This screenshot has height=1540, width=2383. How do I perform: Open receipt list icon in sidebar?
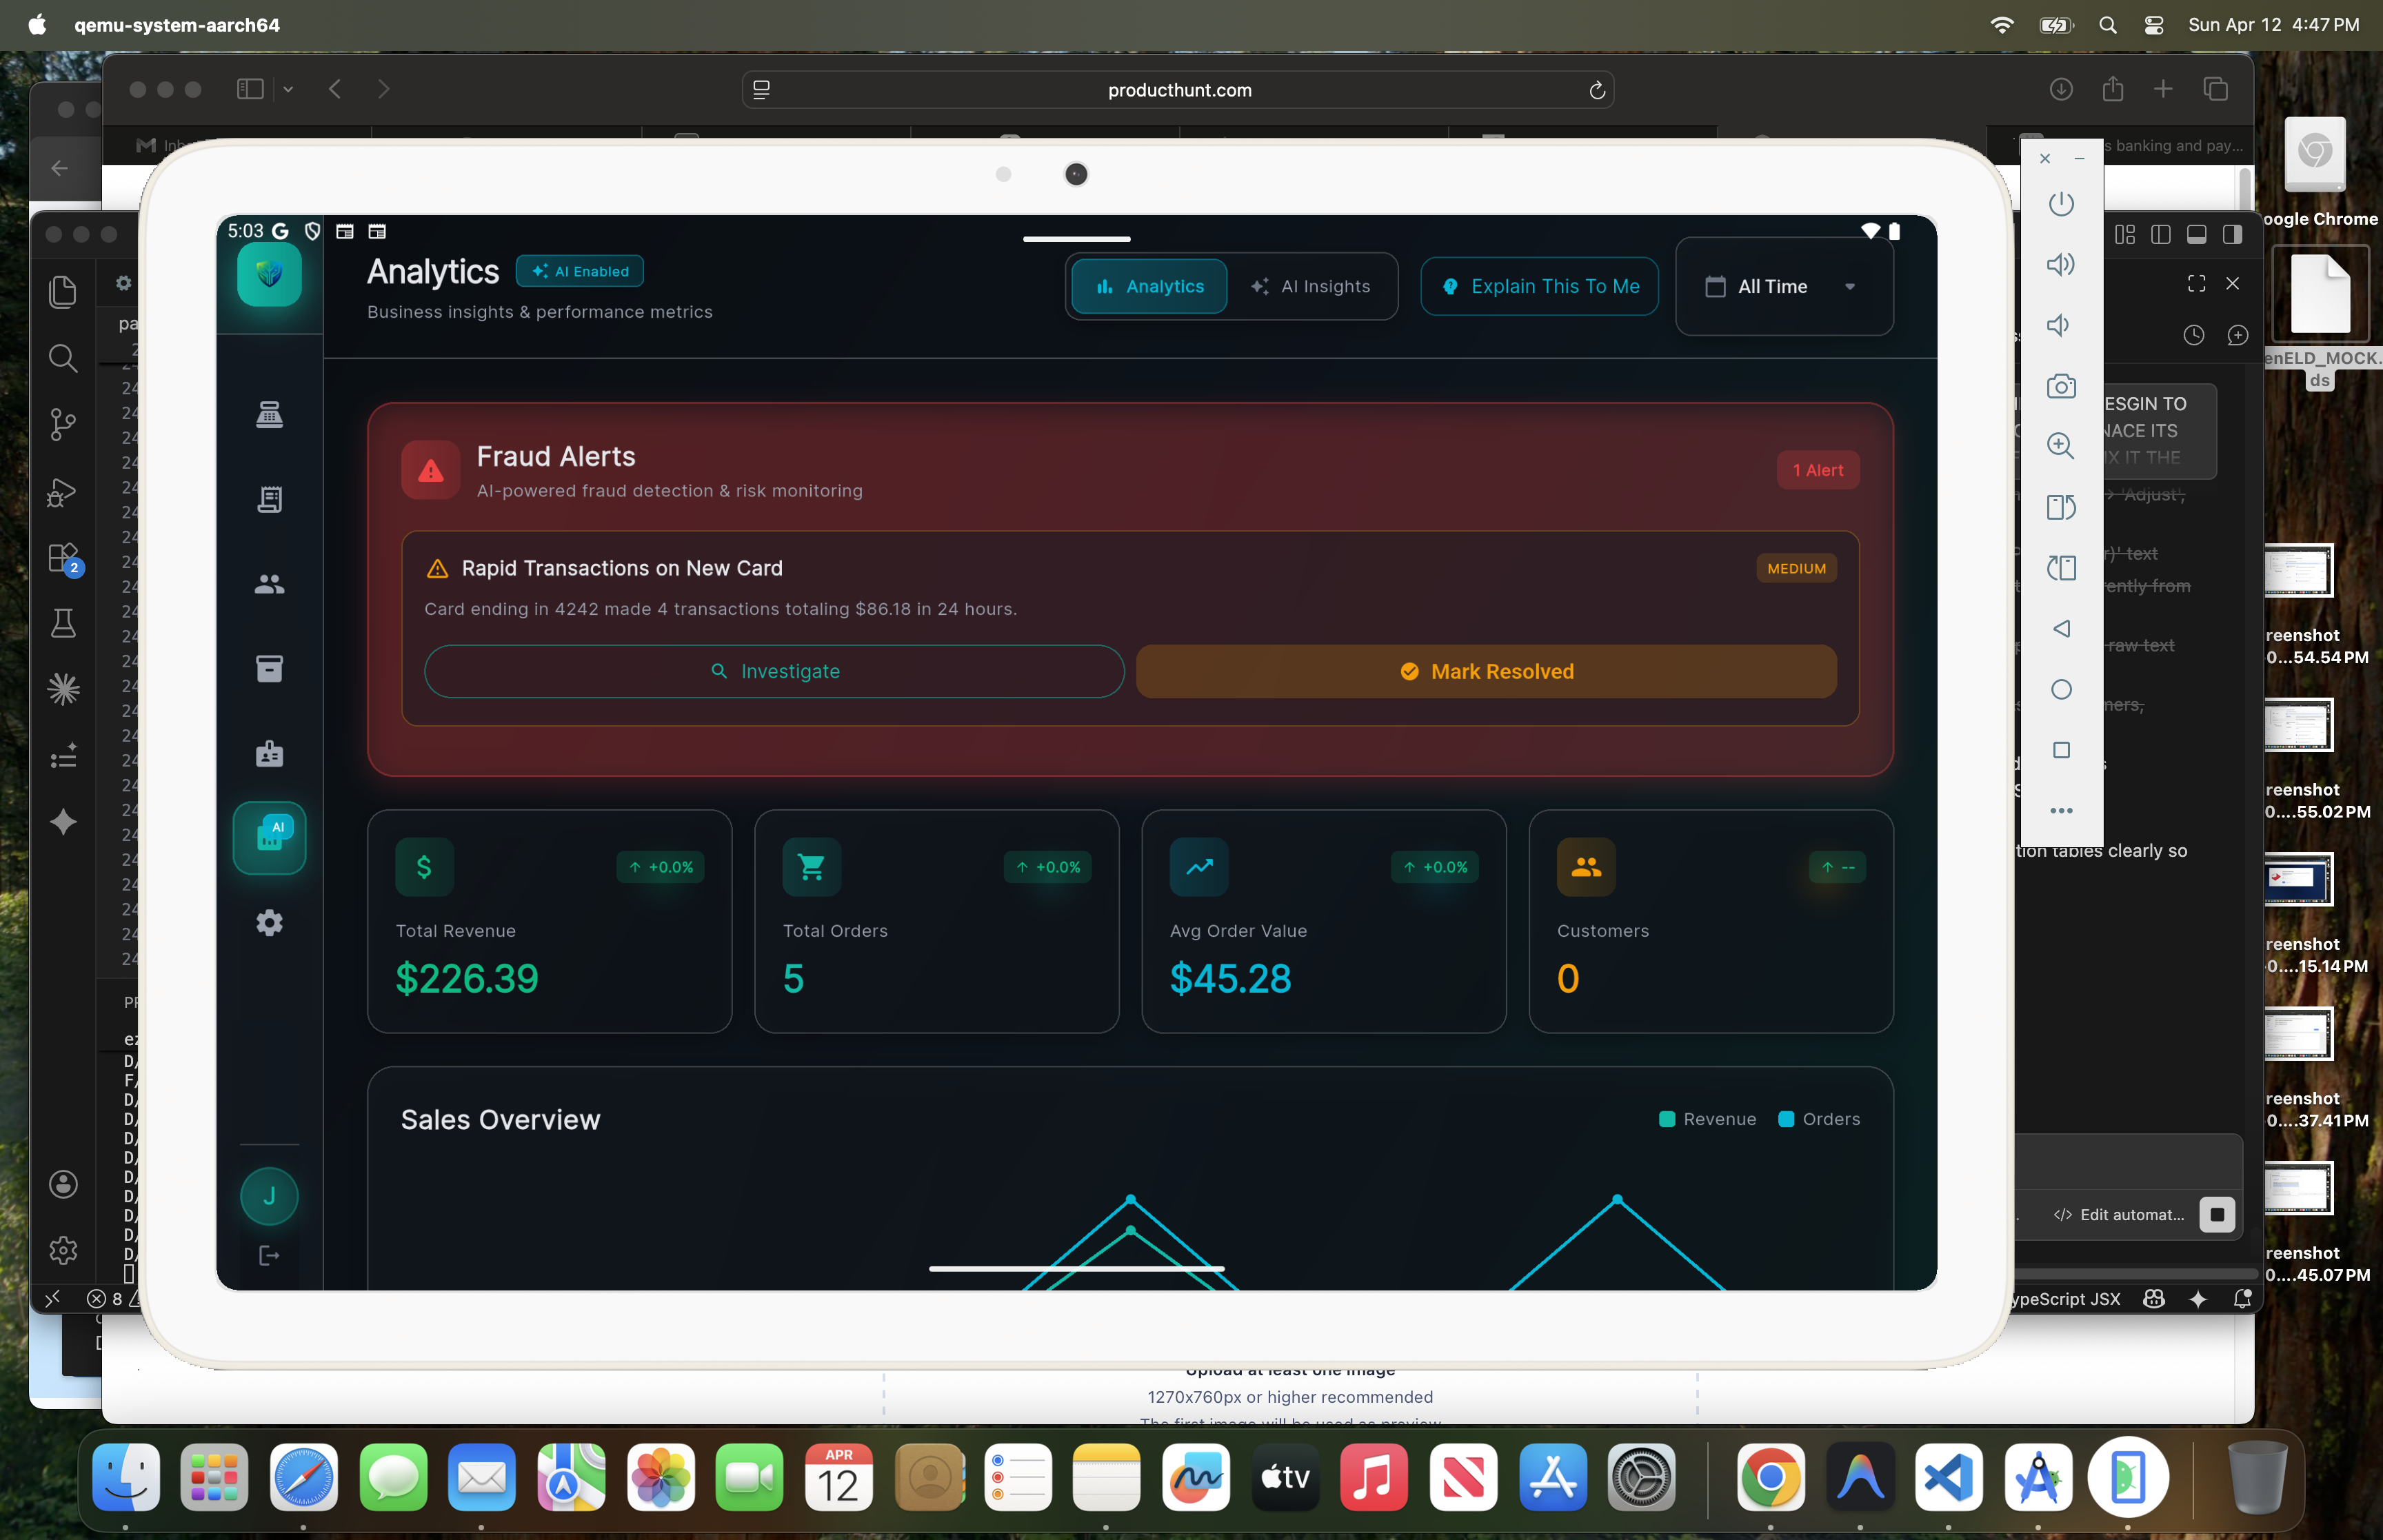point(269,499)
